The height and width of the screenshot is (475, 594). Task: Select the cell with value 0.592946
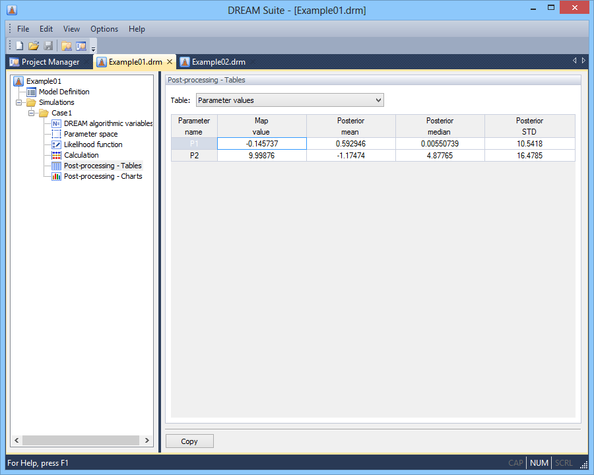(351, 144)
